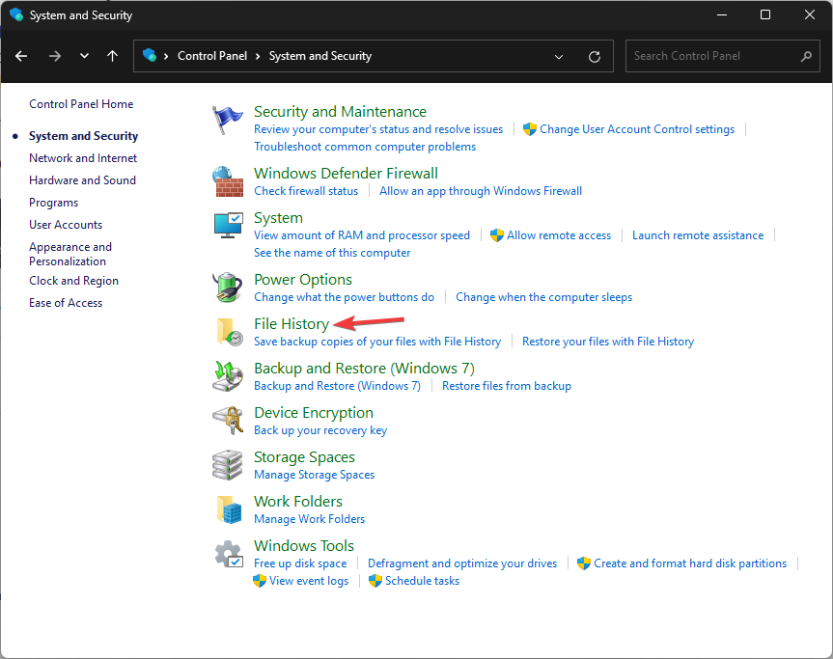Go up one folder level

(x=113, y=56)
